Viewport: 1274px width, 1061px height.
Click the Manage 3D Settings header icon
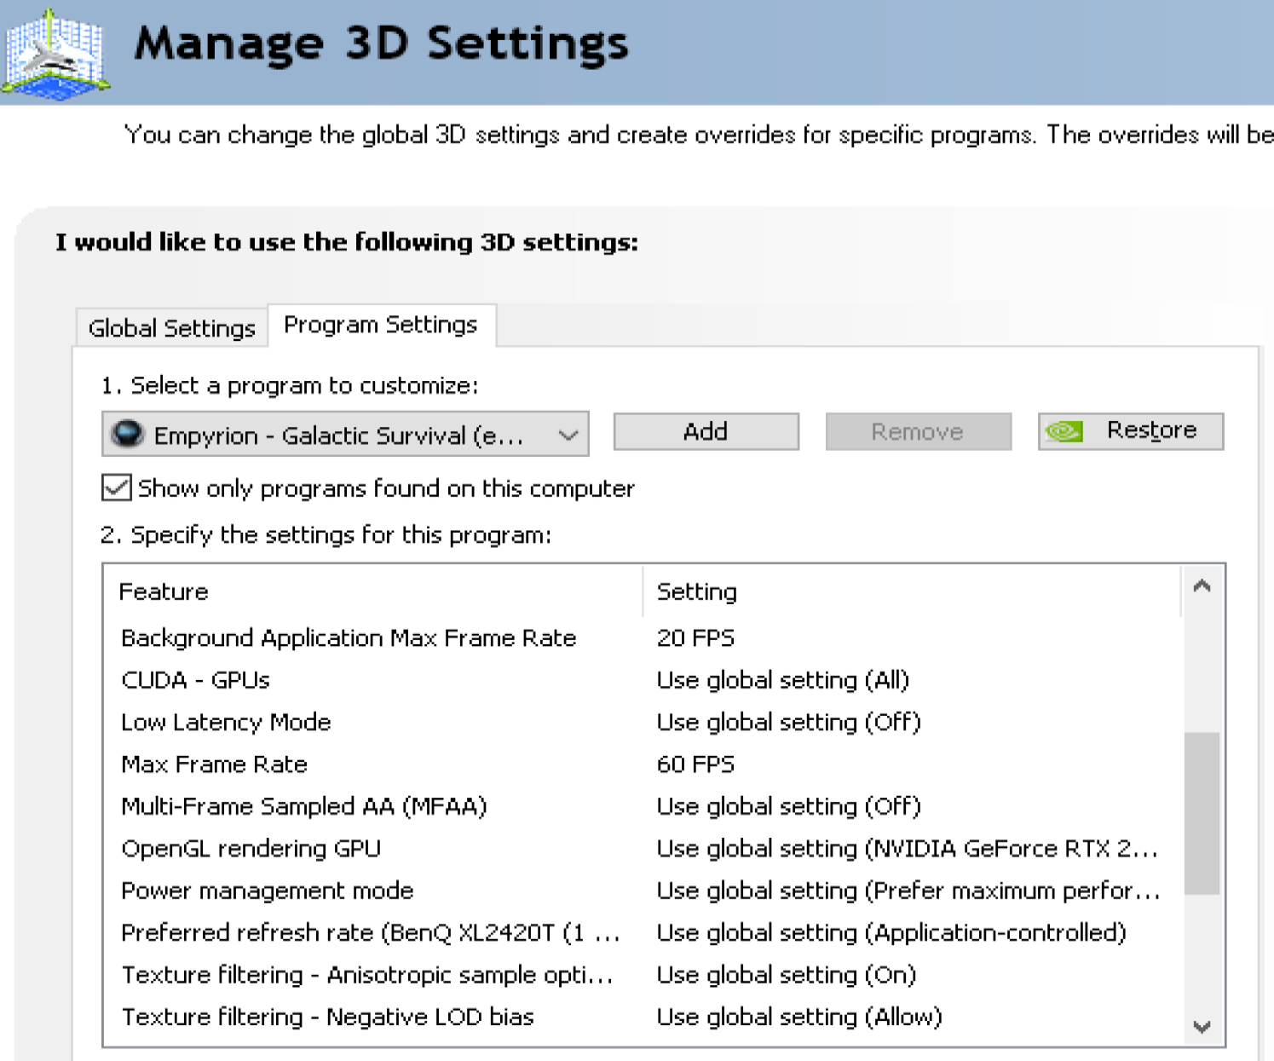55,53
